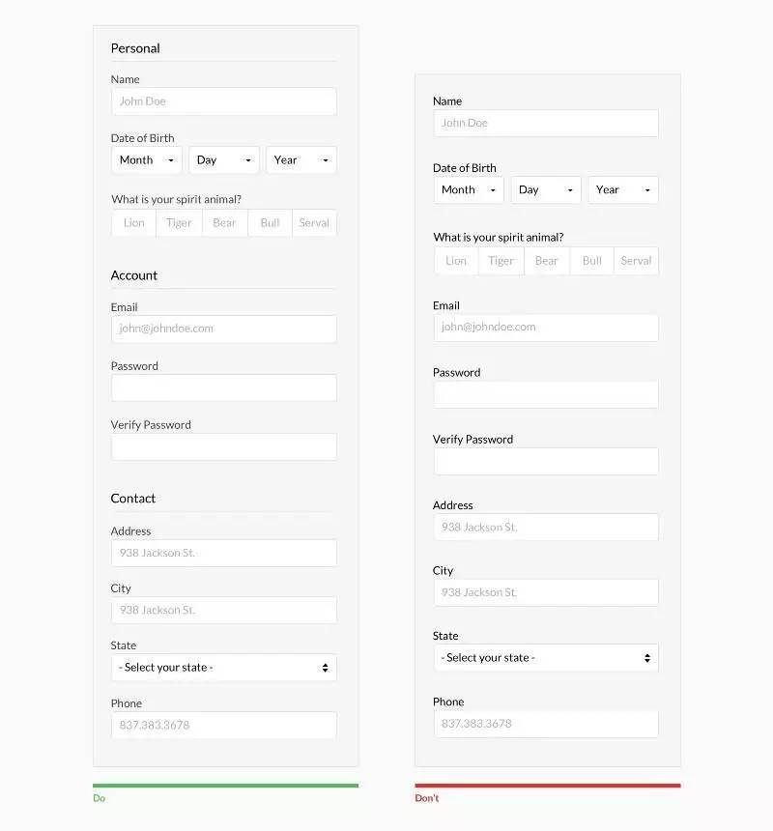Click the City field in the right form
This screenshot has height=831, width=773.
pyautogui.click(x=546, y=592)
